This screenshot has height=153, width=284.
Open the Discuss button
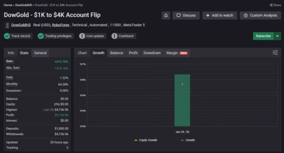point(186,16)
